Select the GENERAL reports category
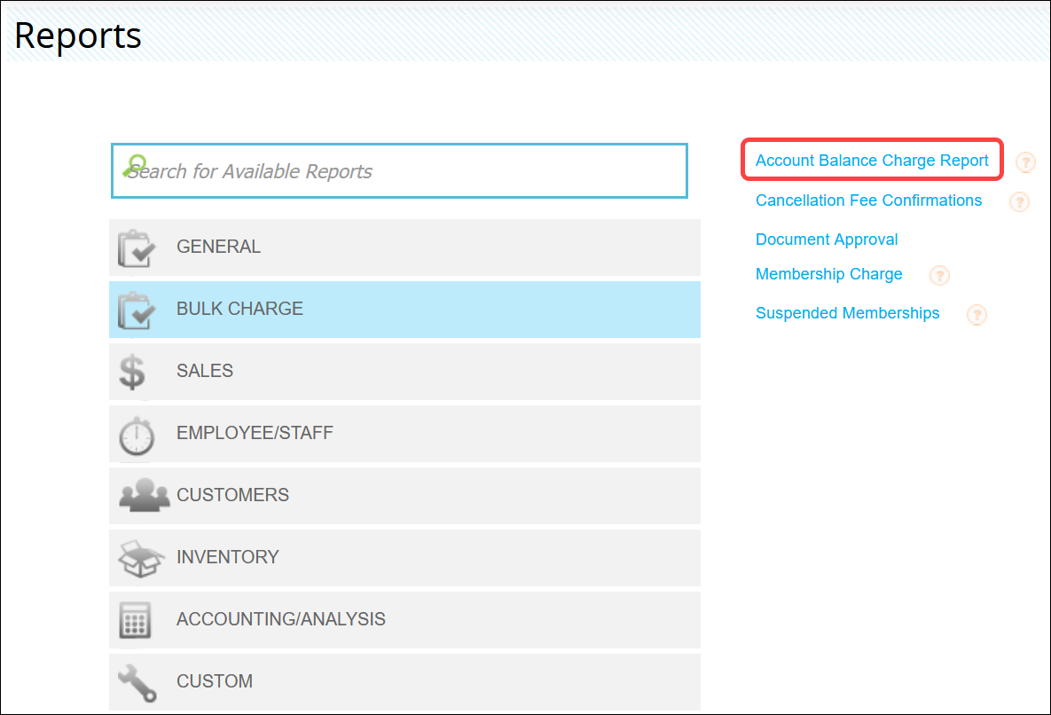This screenshot has height=715, width=1051. coord(404,247)
